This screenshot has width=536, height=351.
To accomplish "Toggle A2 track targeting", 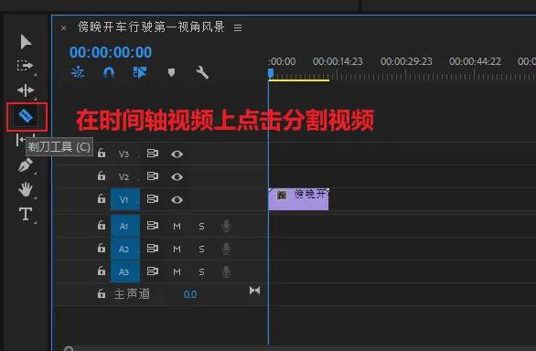I will point(125,249).
